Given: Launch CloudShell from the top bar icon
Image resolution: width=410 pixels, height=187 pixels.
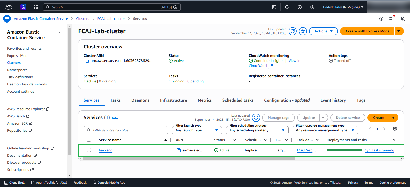Looking at the screenshot, I should [274, 7].
